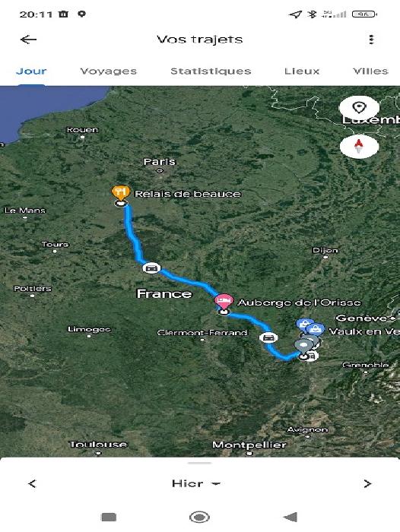
Task: Select the blue shopping pin near Vaulx en Velin
Action: tap(316, 329)
